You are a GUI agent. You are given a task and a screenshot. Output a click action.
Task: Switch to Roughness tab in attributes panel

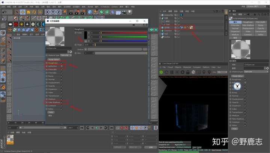pos(248,22)
